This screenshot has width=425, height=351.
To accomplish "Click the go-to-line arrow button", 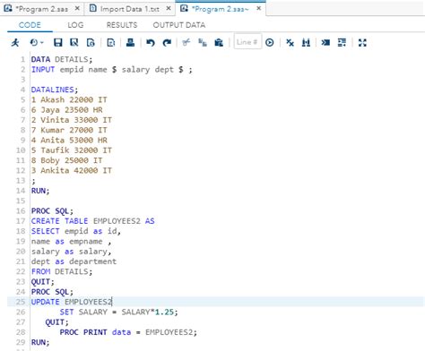I will click(x=270, y=43).
